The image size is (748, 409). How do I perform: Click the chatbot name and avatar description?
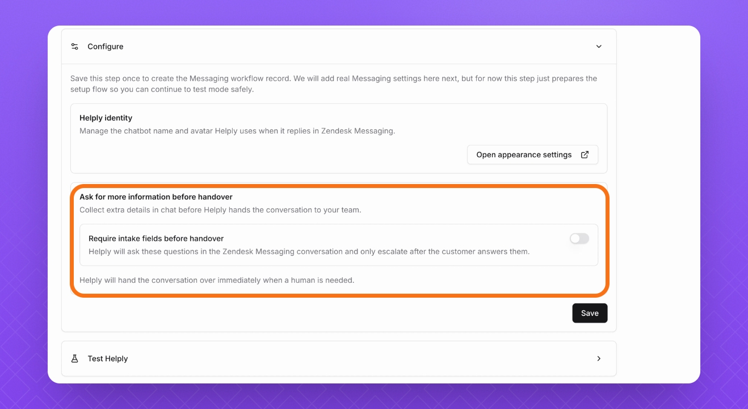coord(237,131)
